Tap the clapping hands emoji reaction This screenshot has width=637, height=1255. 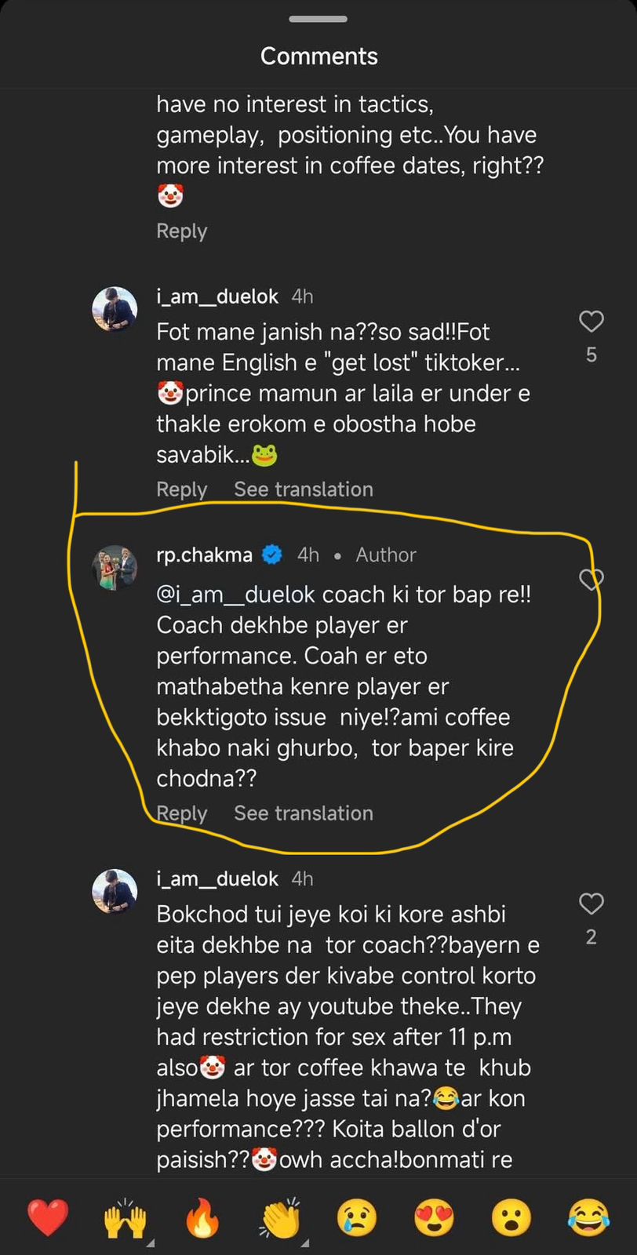click(x=280, y=1218)
